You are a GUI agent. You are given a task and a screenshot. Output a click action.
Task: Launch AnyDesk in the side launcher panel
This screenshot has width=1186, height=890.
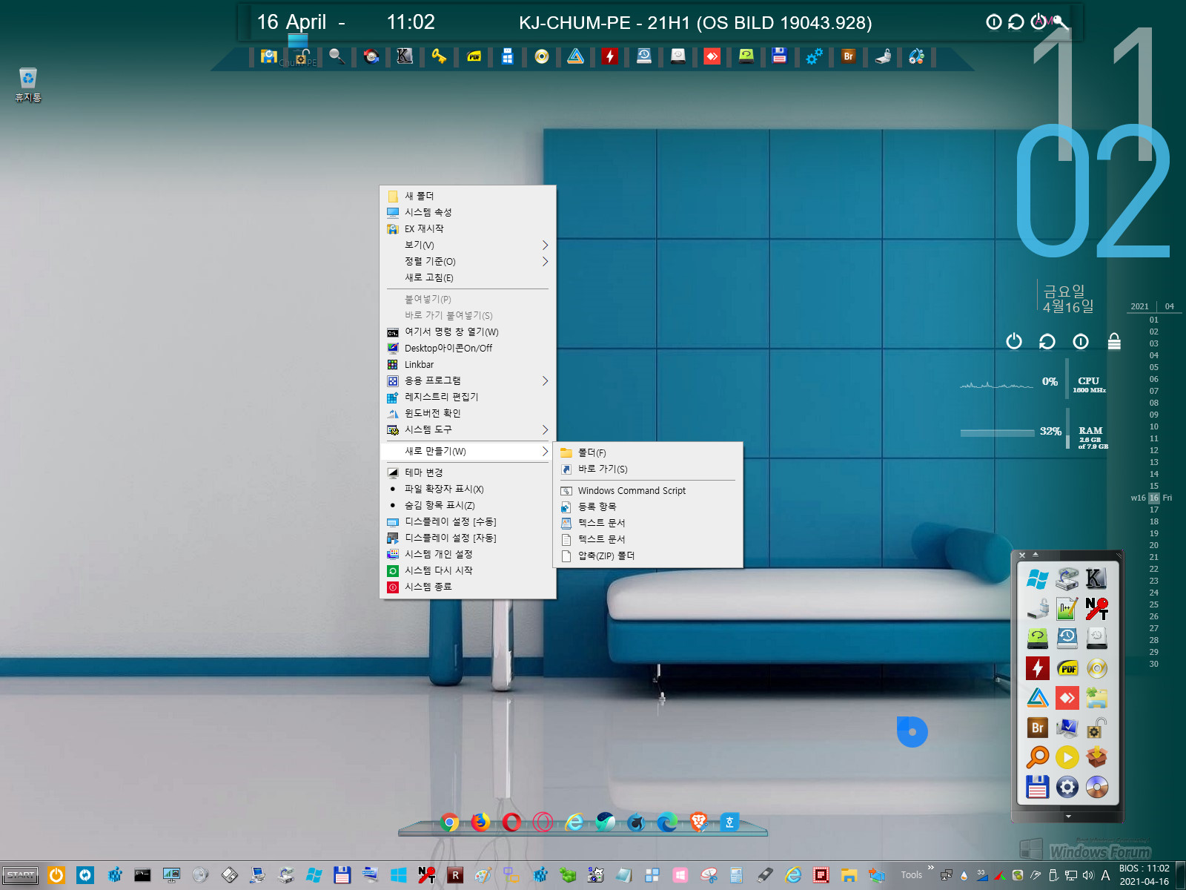1067,698
